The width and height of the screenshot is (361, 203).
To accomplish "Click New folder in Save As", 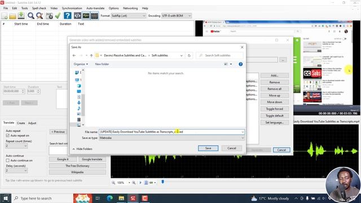I will pos(102,64).
